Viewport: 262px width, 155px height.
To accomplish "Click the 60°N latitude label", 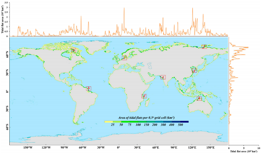I will [5, 55].
